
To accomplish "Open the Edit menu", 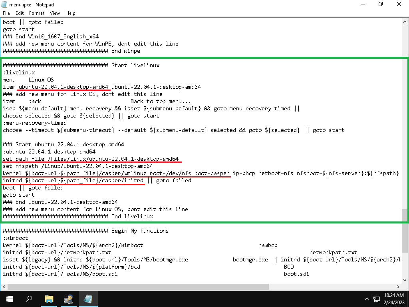I will click(20, 13).
